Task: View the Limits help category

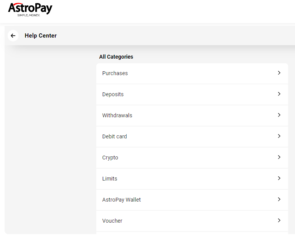Action: point(110,179)
